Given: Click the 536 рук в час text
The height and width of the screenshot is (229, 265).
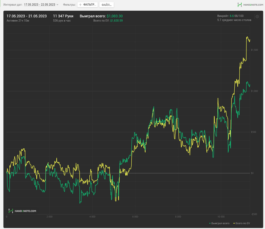Looking at the screenshot, I should [62, 20].
